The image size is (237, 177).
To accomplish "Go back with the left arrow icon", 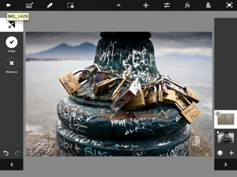I will 8,5.
